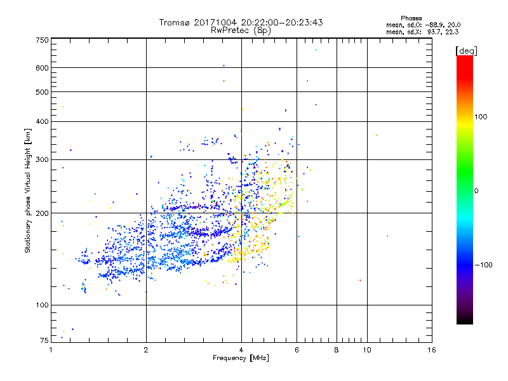Click x-axis tick label '1'

tap(51, 350)
